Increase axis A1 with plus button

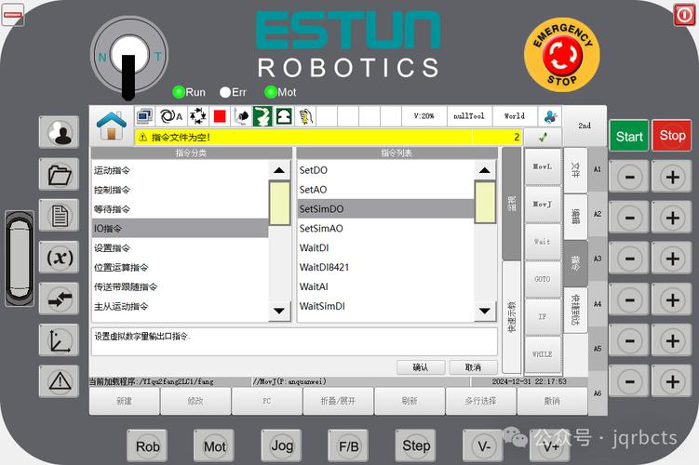click(672, 177)
